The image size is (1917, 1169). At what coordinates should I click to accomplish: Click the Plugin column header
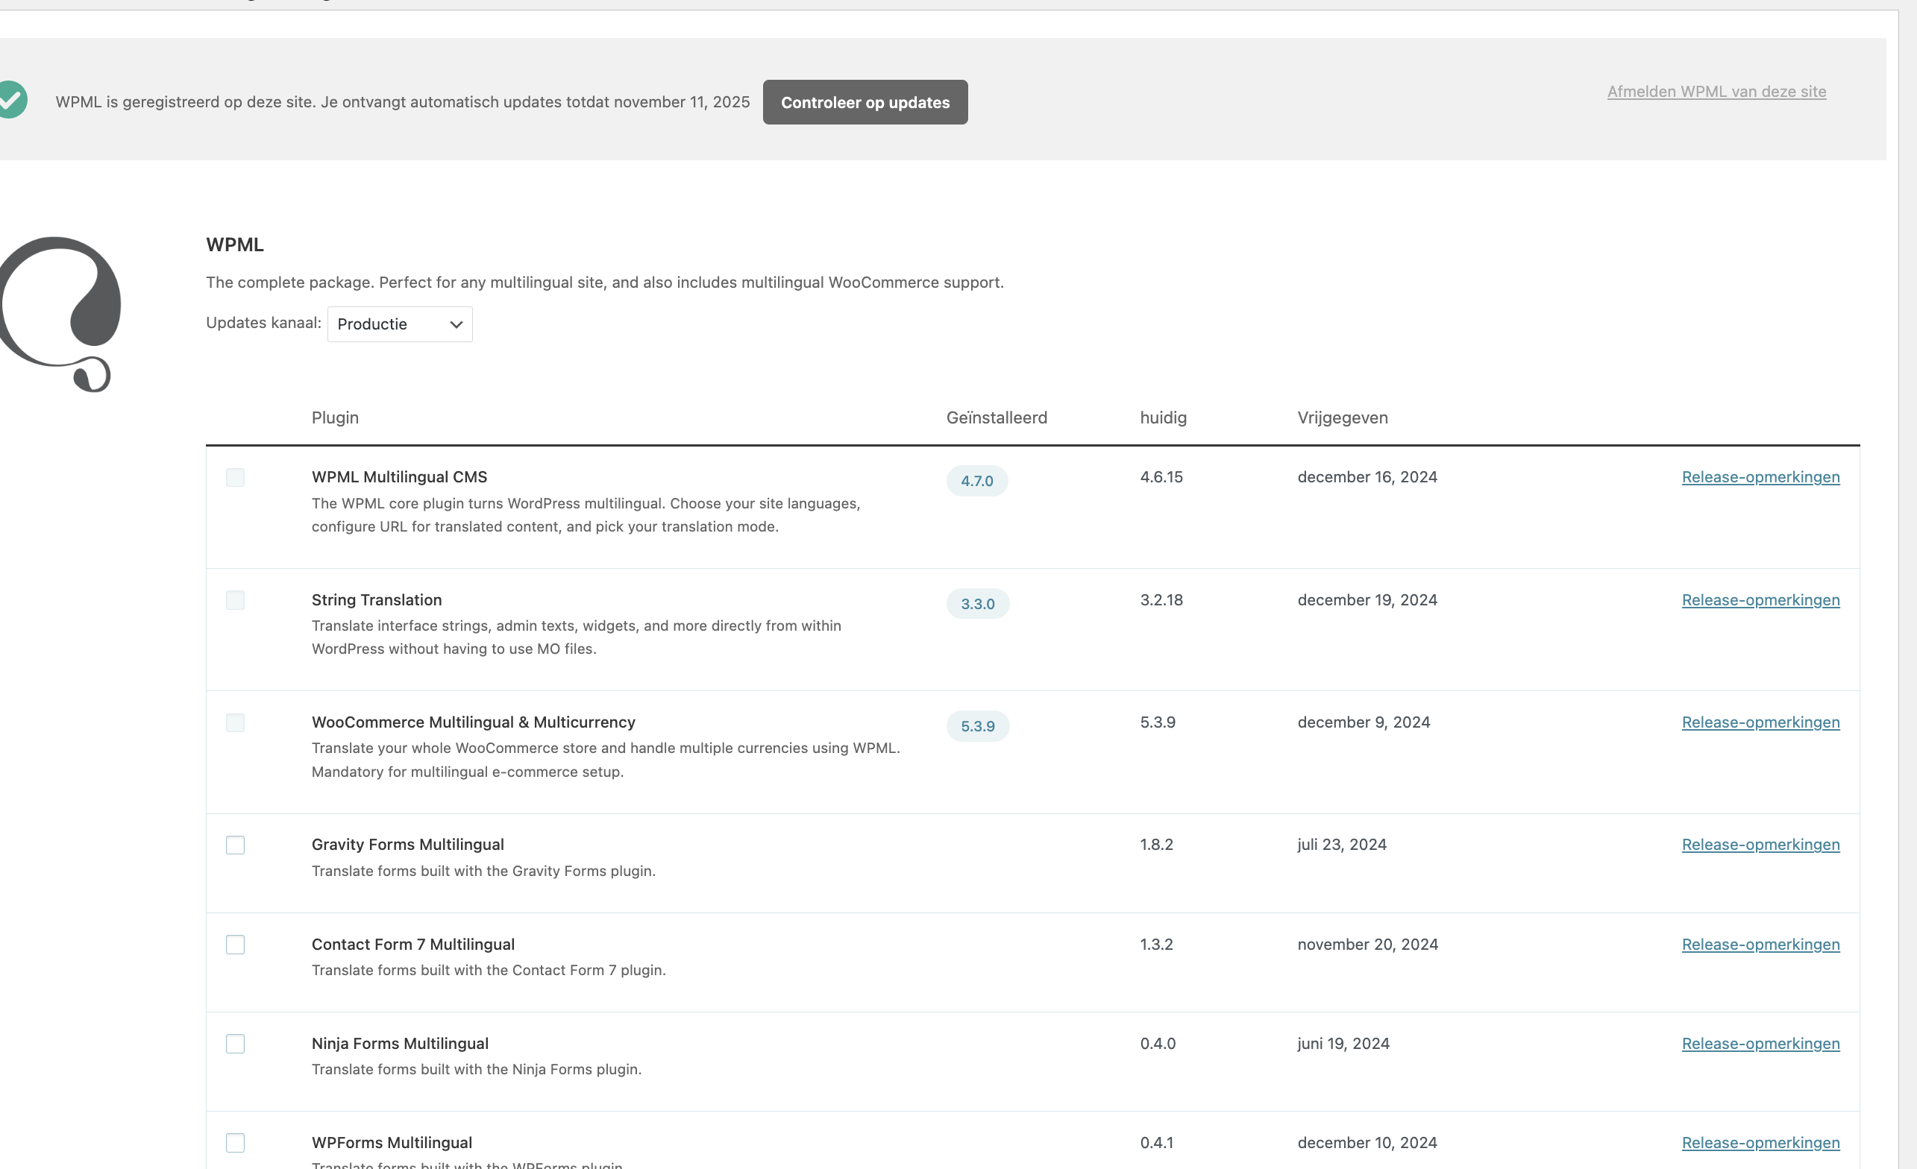click(x=334, y=417)
